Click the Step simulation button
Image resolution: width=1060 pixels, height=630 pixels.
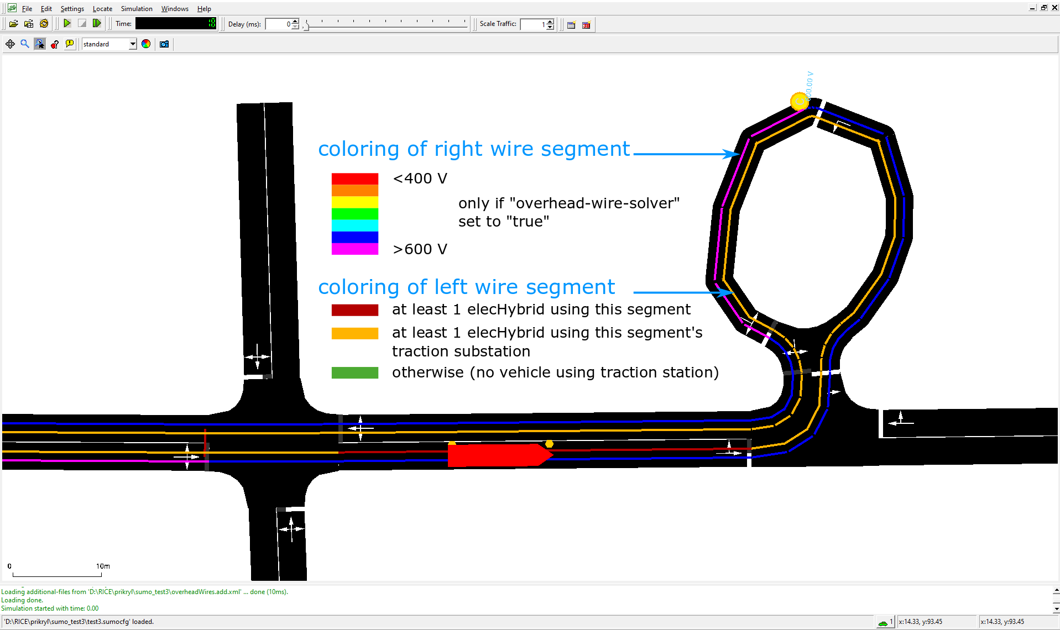(x=97, y=23)
